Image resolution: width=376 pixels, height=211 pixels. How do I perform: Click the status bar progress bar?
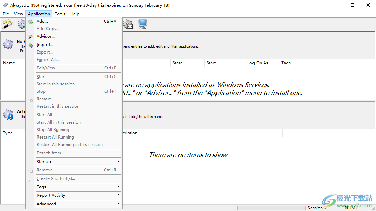[x=271, y=208]
